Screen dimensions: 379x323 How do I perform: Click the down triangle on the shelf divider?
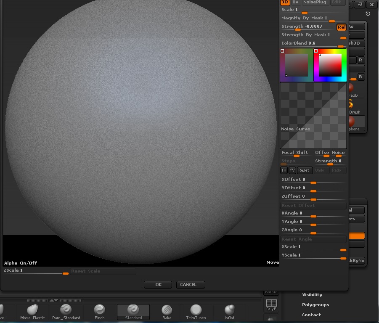pyautogui.click(x=56, y=300)
